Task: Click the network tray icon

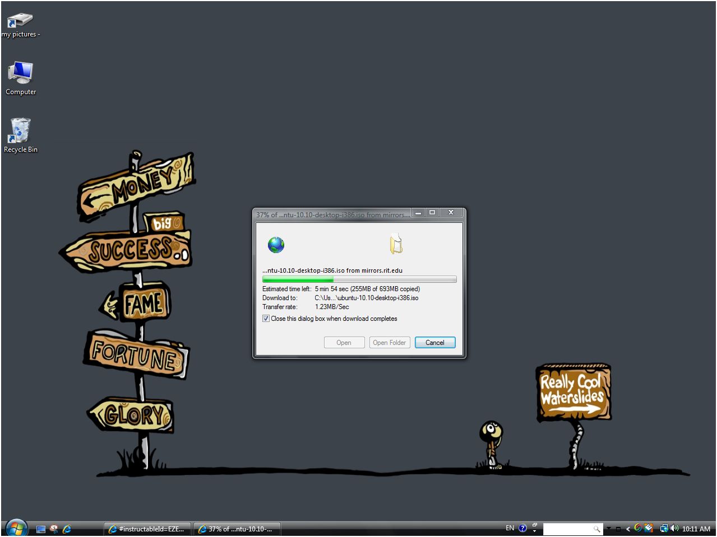Action: (664, 528)
